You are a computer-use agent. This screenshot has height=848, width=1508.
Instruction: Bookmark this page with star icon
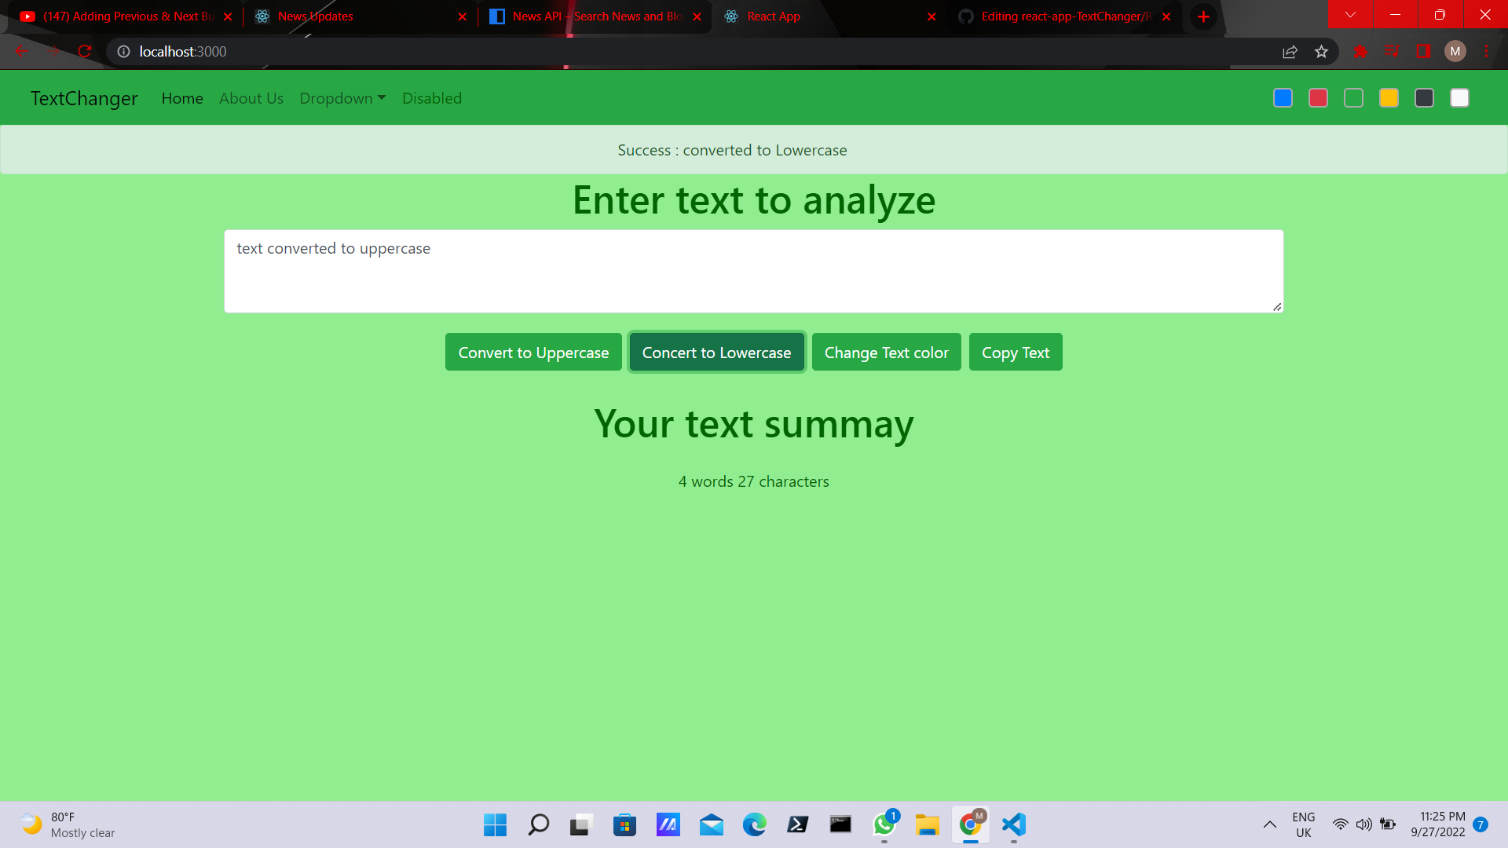pos(1321,52)
